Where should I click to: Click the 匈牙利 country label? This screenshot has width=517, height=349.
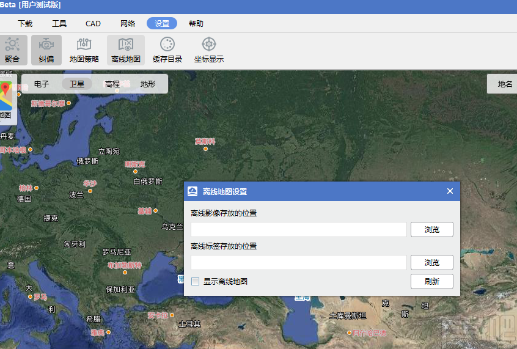point(75,244)
